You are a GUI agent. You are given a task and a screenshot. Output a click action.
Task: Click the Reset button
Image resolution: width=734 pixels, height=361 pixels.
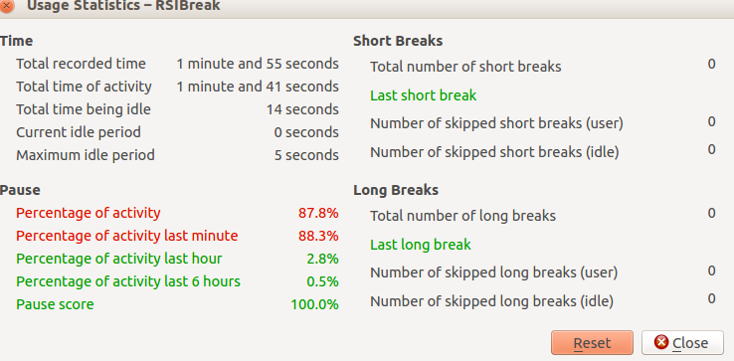592,343
